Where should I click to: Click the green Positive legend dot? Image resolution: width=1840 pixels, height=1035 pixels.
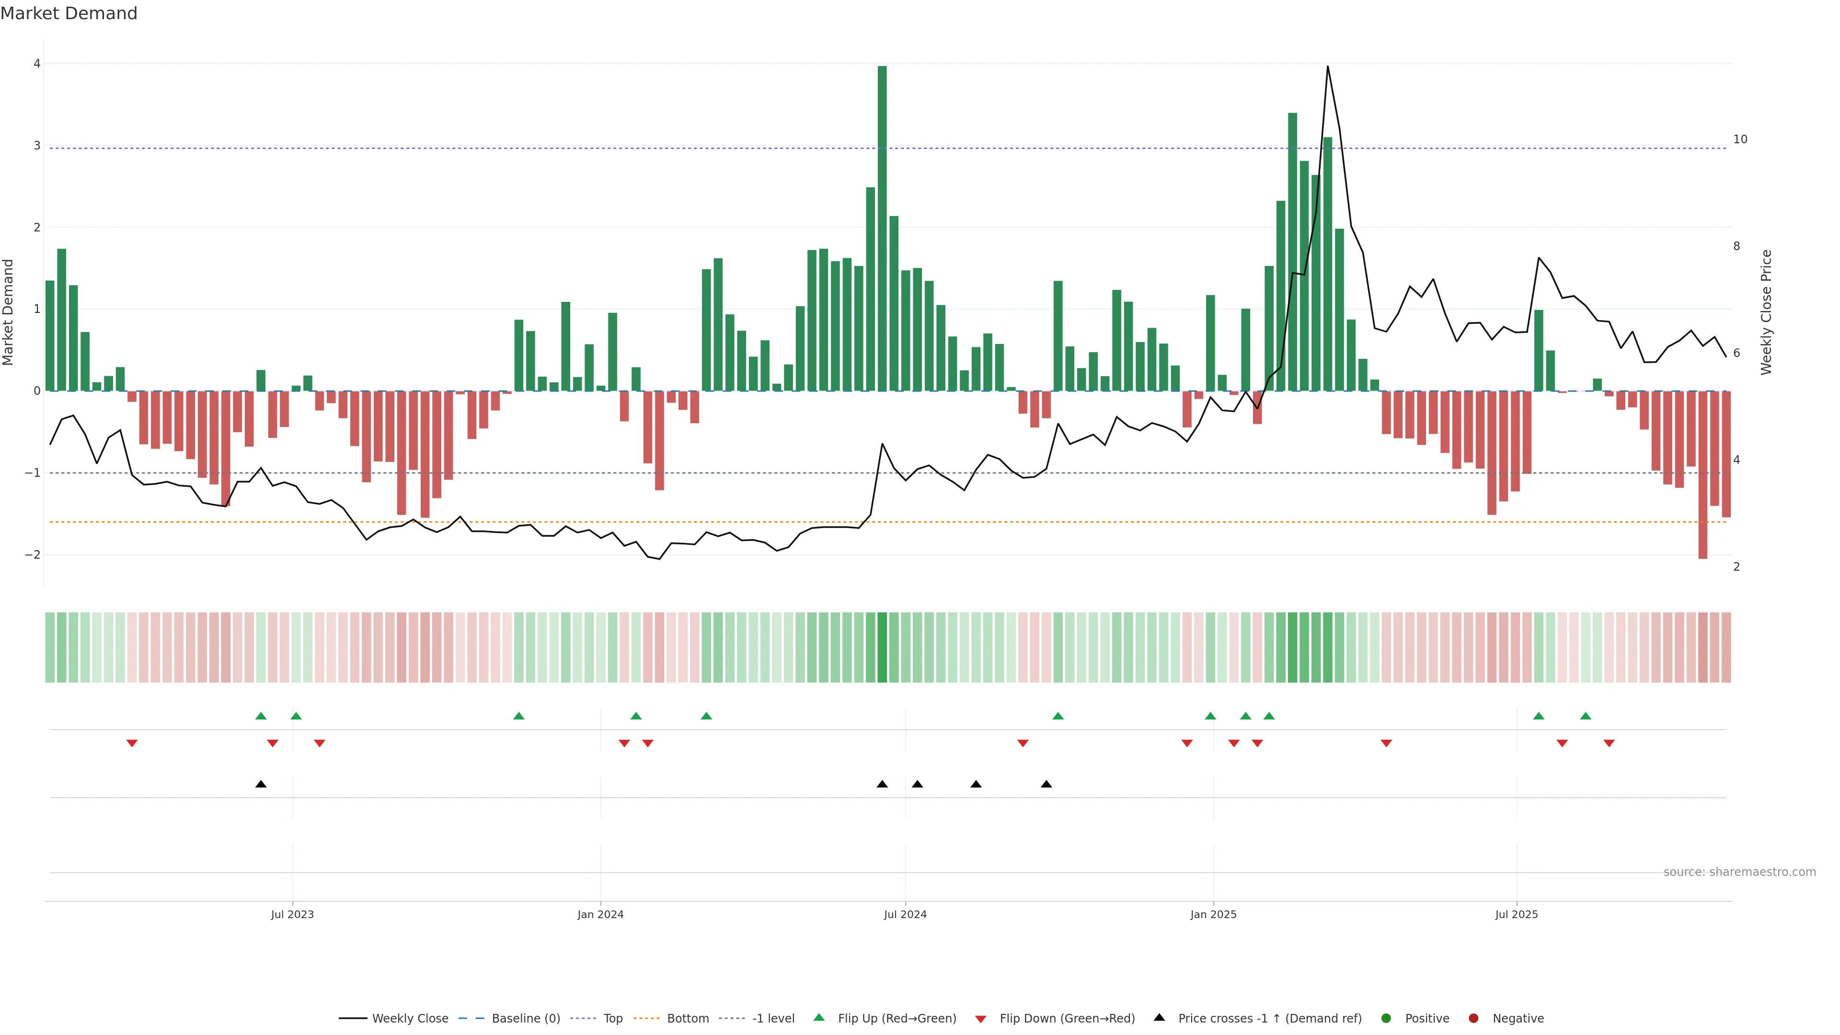(1386, 1018)
